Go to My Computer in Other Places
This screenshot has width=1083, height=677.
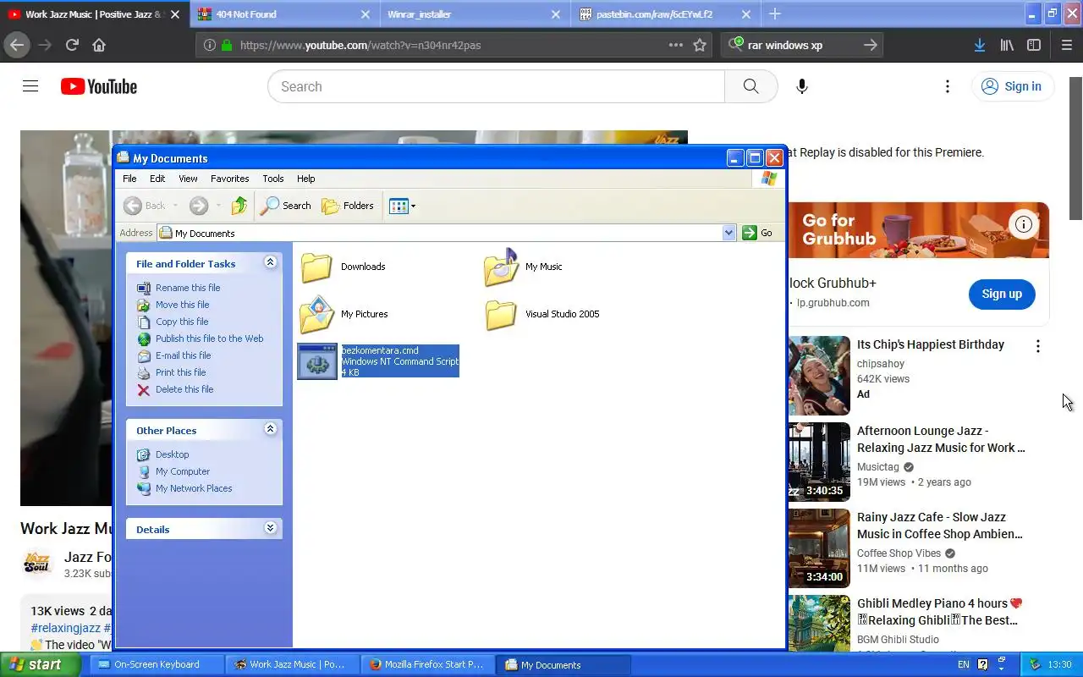tap(173, 471)
